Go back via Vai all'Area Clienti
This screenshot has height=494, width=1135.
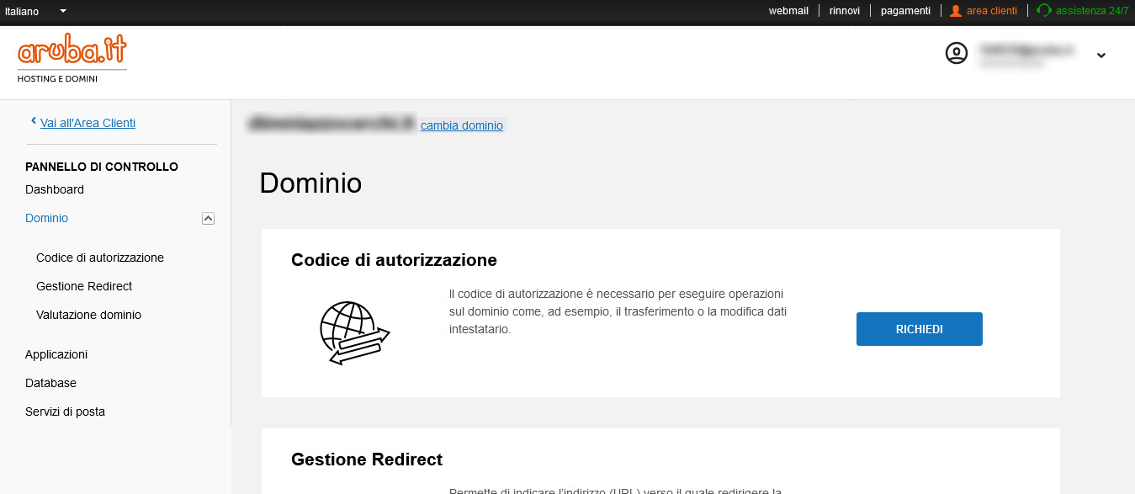[x=88, y=123]
